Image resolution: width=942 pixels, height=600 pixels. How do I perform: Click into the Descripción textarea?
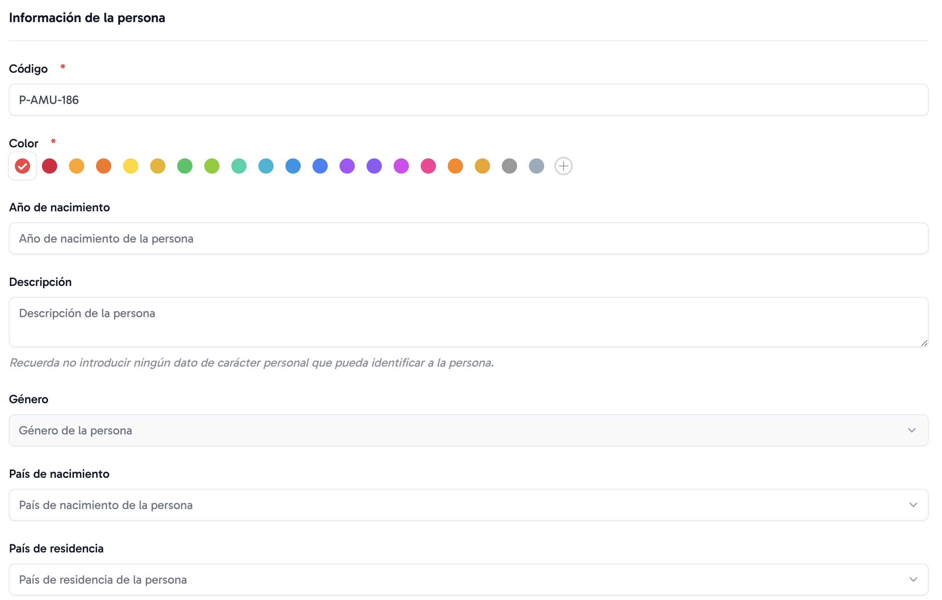tap(468, 322)
